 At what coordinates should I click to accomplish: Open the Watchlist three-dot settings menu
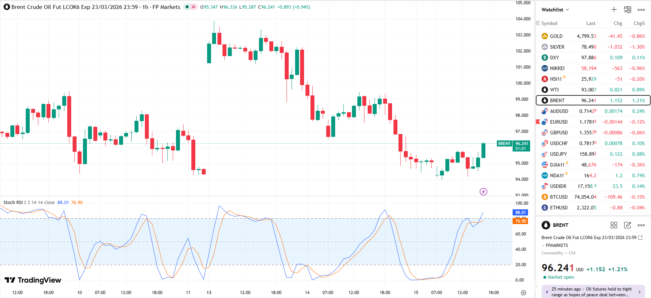(x=641, y=10)
